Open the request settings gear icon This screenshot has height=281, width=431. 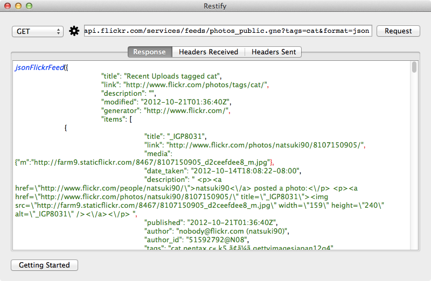tap(74, 31)
